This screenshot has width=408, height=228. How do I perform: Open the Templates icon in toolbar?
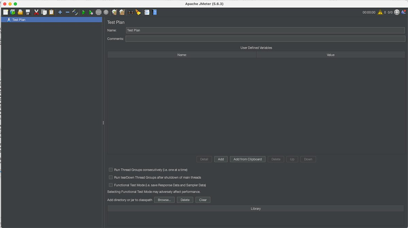13,12
